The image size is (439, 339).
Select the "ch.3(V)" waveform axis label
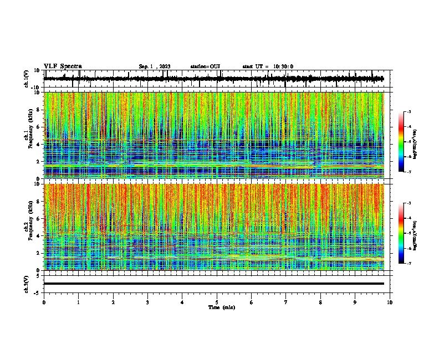pyautogui.click(x=27, y=285)
